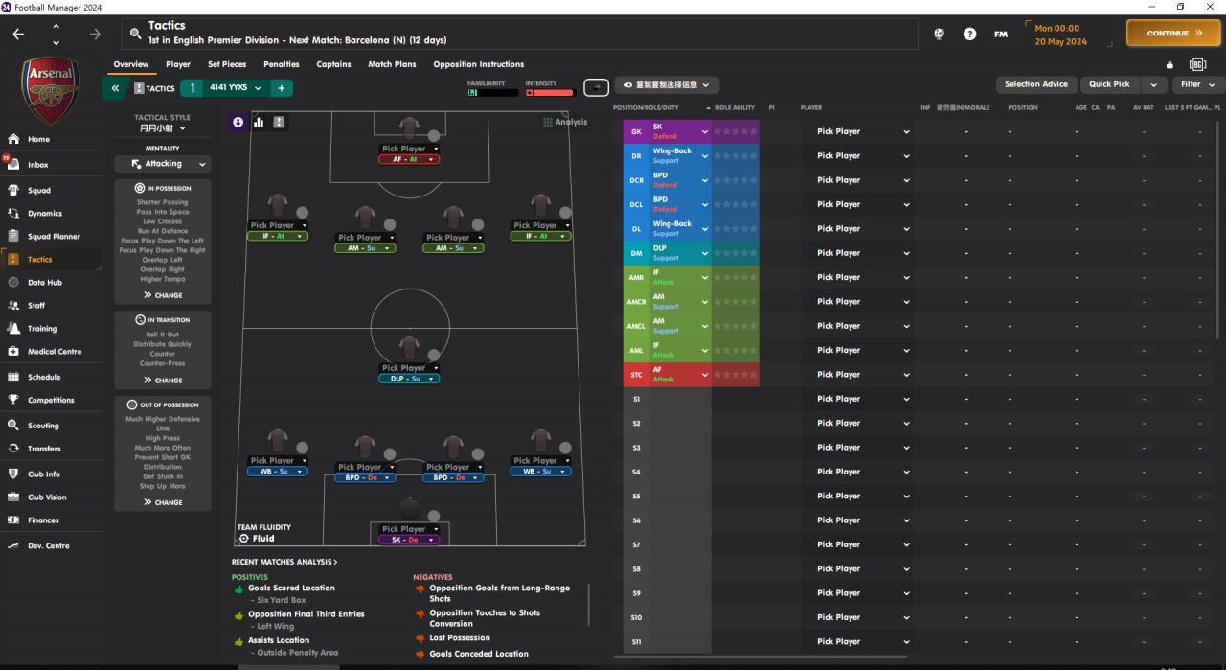Viewport: 1226px width, 670px height.
Task: Sort by the Role Ability column header
Action: click(735, 107)
